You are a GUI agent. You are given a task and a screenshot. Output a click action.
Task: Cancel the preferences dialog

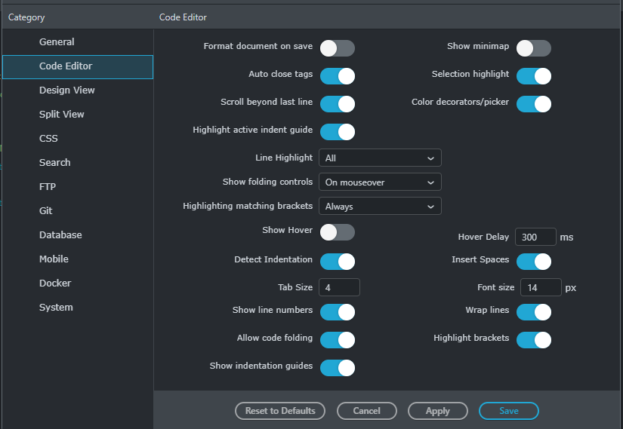(367, 411)
